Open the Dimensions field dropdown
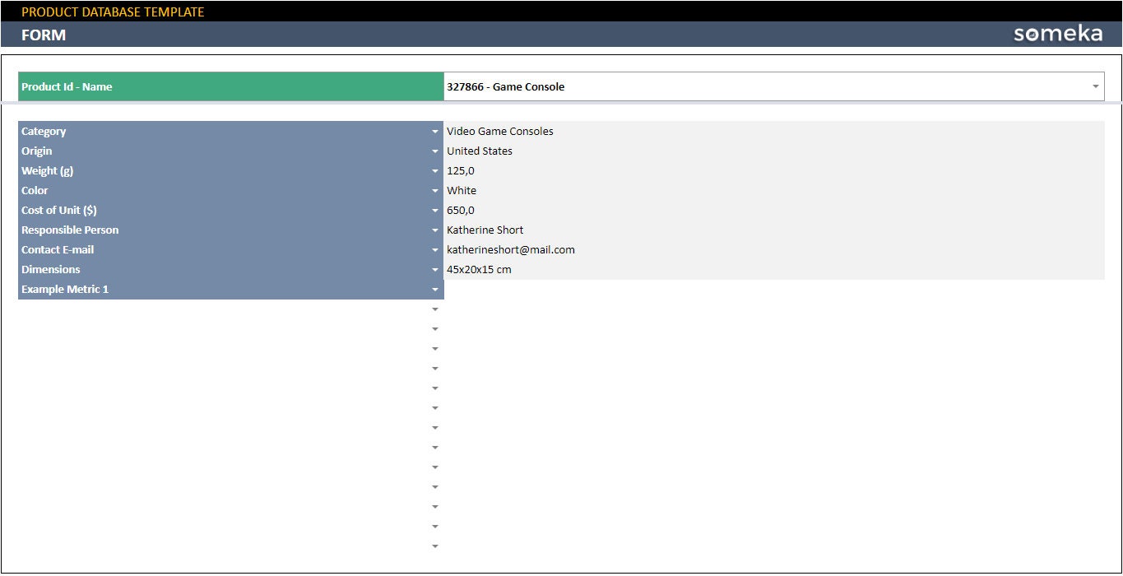Viewport: 1123px width, 576px height. [x=435, y=269]
